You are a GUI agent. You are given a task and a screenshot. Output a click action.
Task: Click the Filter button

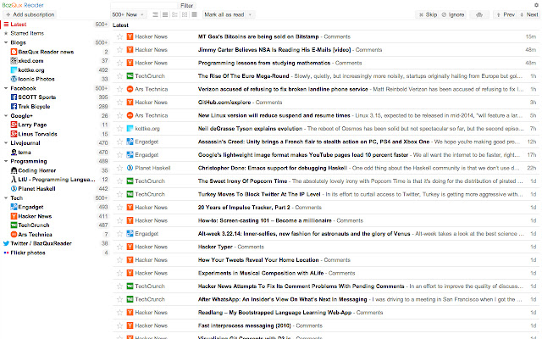(186, 6)
